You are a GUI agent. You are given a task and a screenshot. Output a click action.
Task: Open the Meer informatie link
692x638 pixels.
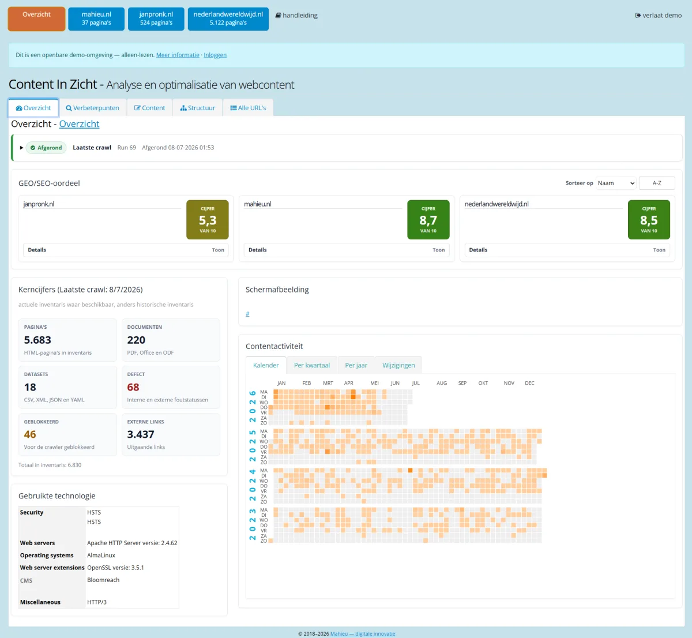tap(178, 55)
